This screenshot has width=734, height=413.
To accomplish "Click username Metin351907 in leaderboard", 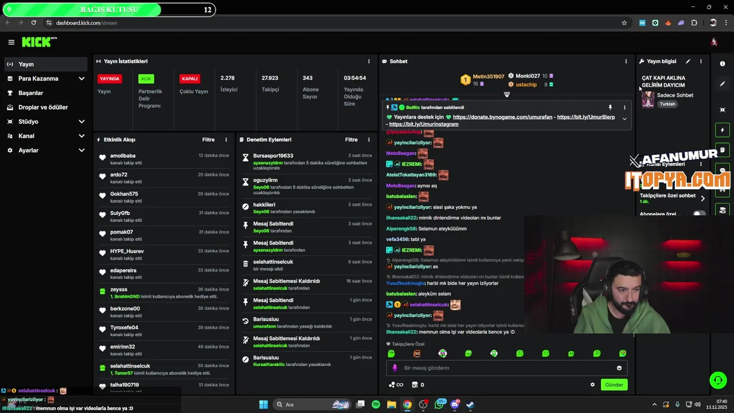I will click(x=489, y=76).
